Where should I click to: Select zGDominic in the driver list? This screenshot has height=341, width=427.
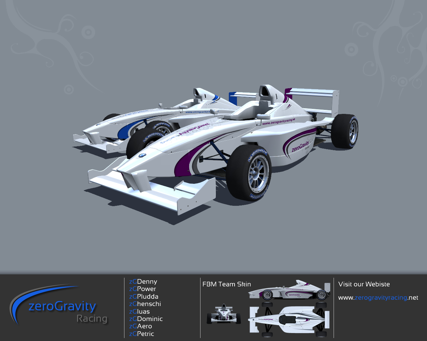[146, 319]
